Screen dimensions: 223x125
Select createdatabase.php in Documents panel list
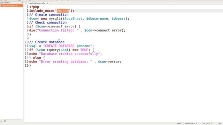coord(11,6)
